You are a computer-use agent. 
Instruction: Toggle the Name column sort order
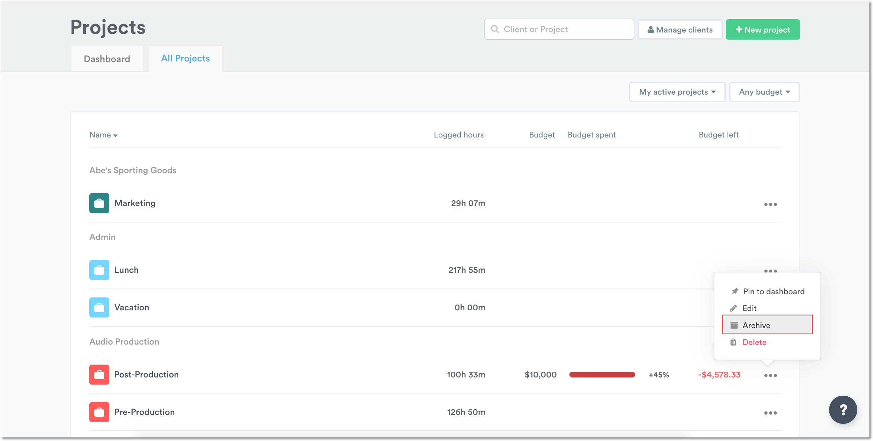(x=103, y=135)
